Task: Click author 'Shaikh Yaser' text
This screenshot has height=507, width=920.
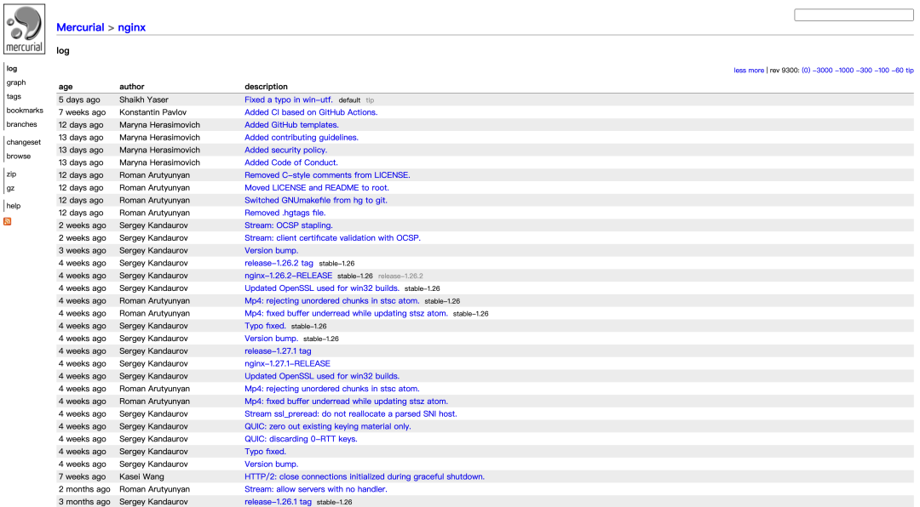Action: 144,100
